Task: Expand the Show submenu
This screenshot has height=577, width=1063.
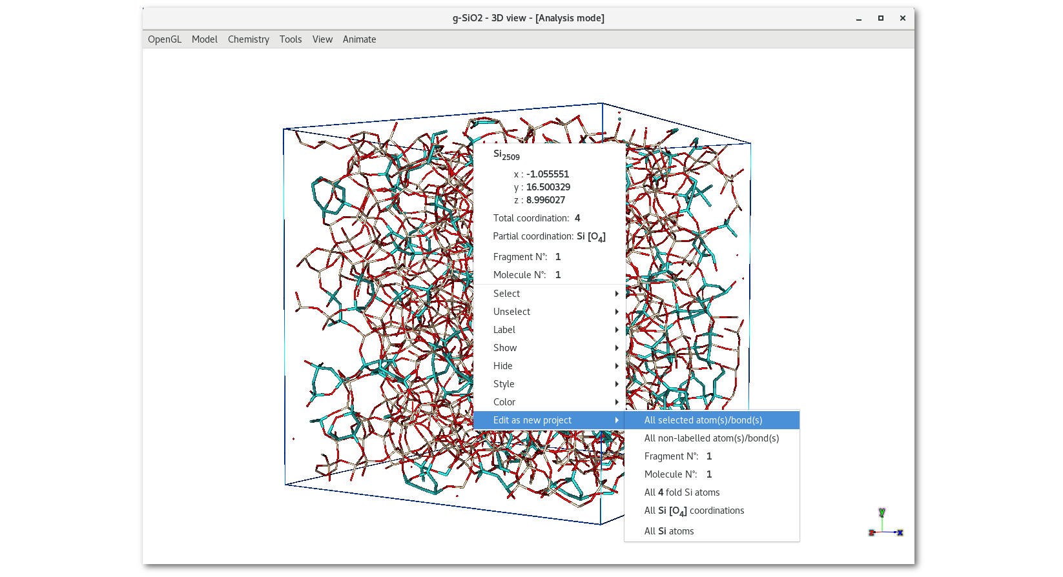Action: pos(549,348)
